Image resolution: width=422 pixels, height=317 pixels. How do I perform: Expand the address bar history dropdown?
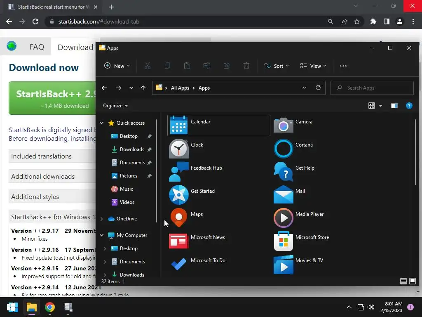(x=305, y=88)
